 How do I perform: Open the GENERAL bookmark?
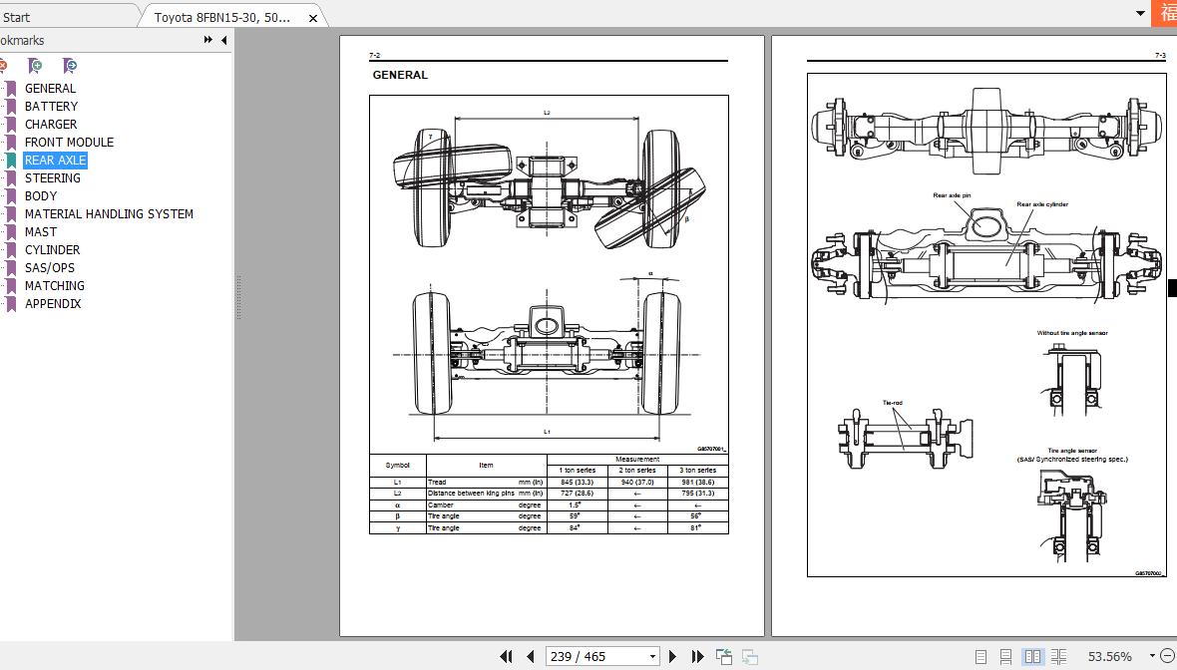tap(50, 88)
